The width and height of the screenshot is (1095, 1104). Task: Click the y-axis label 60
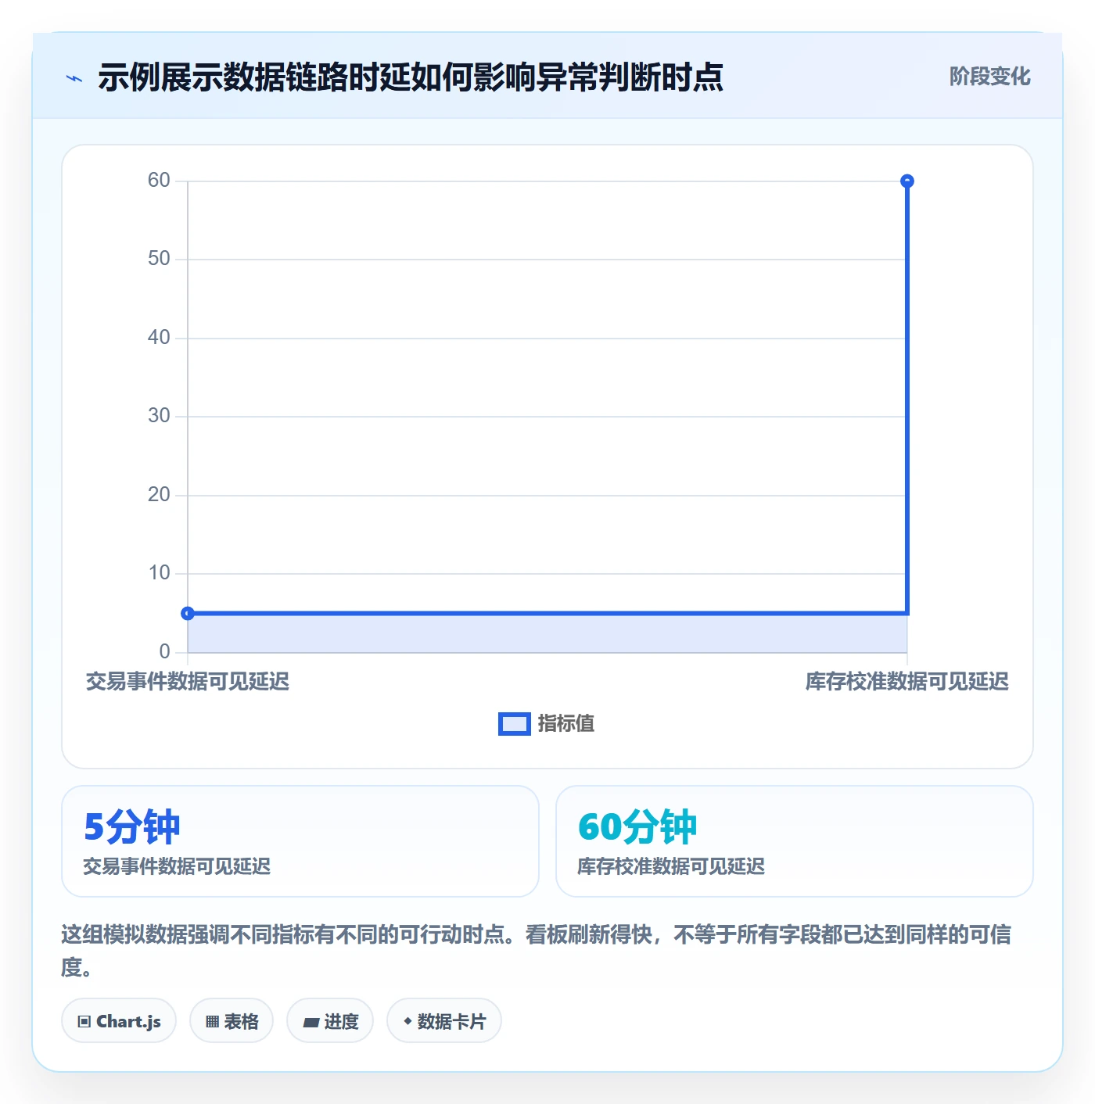[x=159, y=181]
